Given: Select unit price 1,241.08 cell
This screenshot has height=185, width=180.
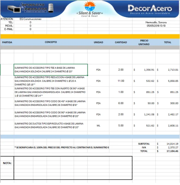Looking at the screenshot, I should (x=144, y=114).
